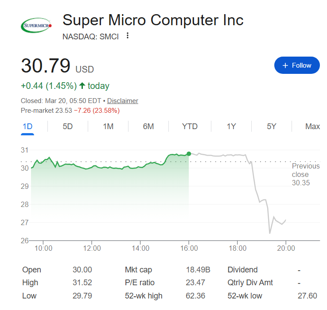Screen dimensions: 327x310
Task: Click the green up arrow beside today
Action: 82,86
